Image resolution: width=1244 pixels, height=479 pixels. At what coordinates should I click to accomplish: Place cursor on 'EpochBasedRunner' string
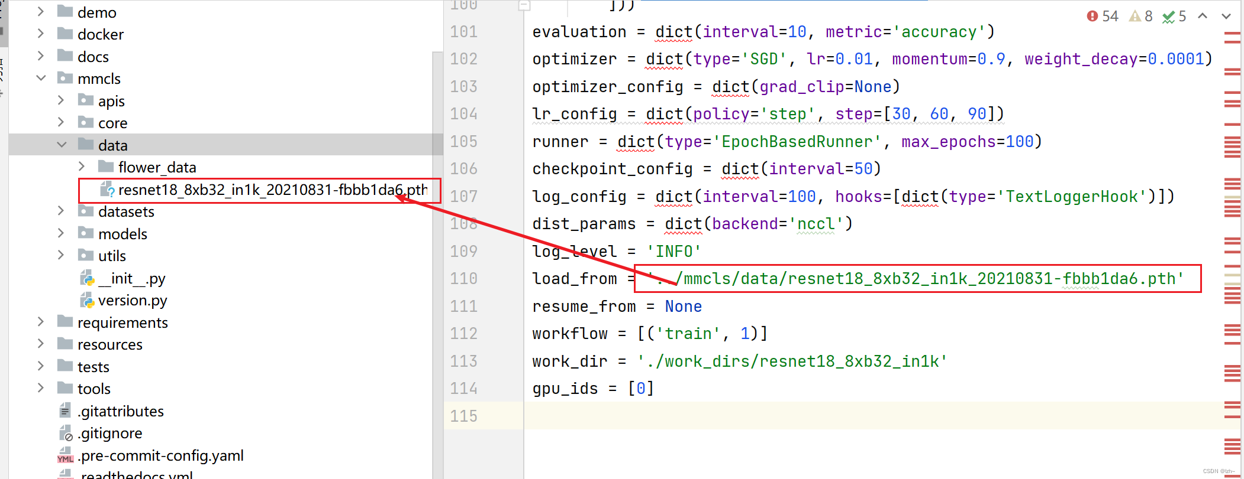pos(797,142)
